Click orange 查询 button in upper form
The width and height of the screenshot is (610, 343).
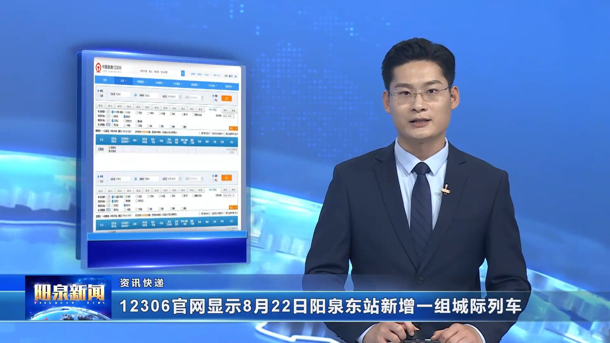pyautogui.click(x=227, y=98)
